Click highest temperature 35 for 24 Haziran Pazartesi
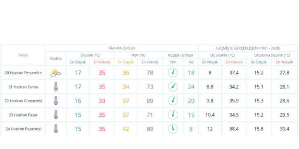299x149 pixels. [102, 129]
